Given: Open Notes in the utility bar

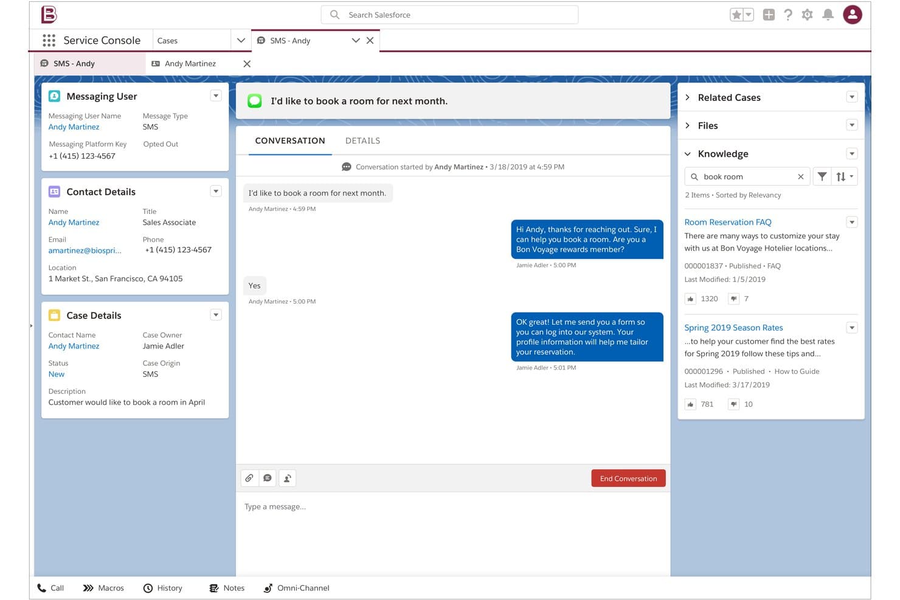Looking at the screenshot, I should click(x=227, y=588).
